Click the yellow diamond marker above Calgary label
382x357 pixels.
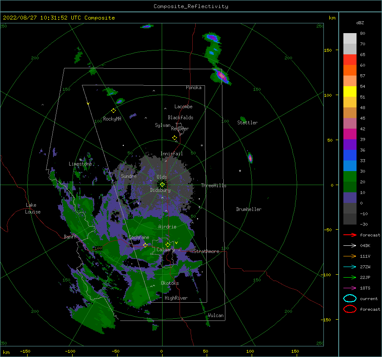point(168,245)
